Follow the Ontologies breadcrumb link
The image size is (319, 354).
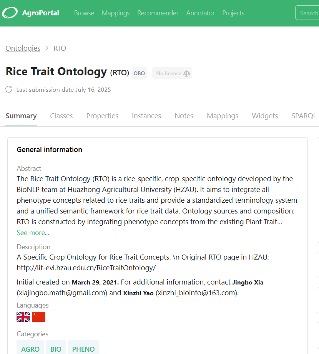23,48
